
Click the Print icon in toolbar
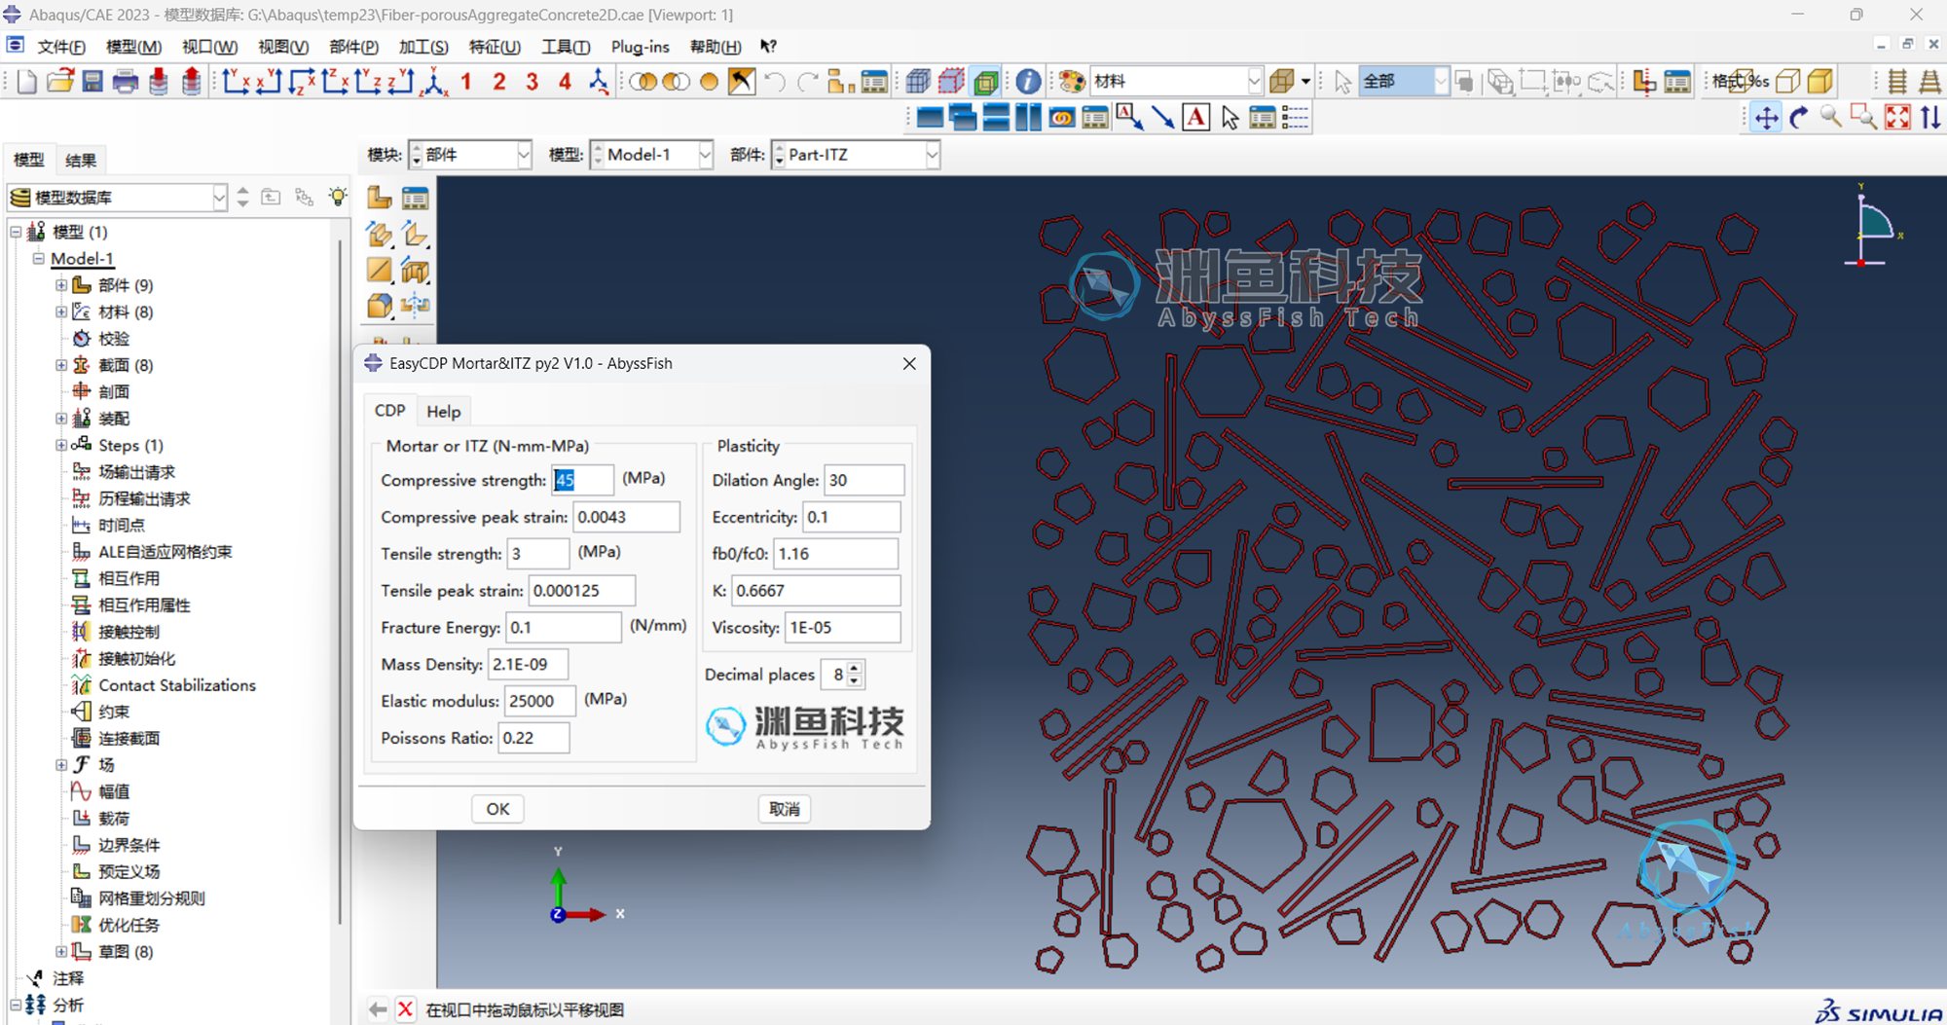coord(126,82)
